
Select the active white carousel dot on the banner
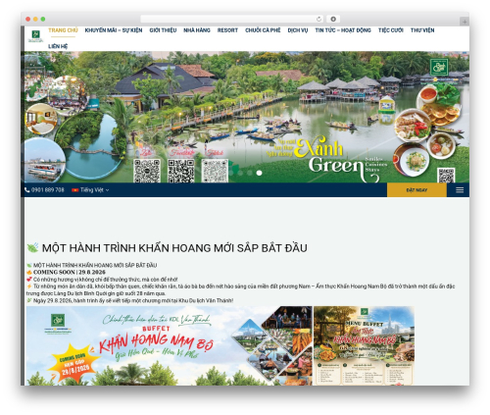coord(259,173)
